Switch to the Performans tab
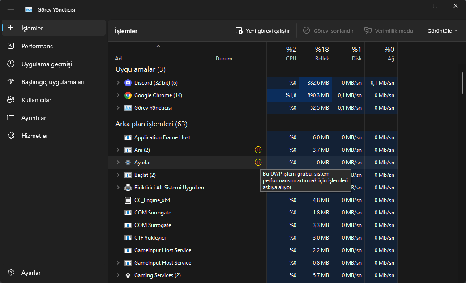 (37, 46)
